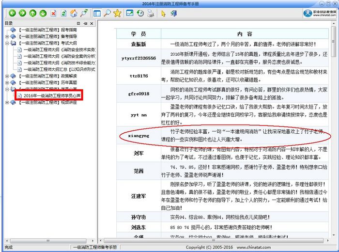Open history with the clock icon

140,13
